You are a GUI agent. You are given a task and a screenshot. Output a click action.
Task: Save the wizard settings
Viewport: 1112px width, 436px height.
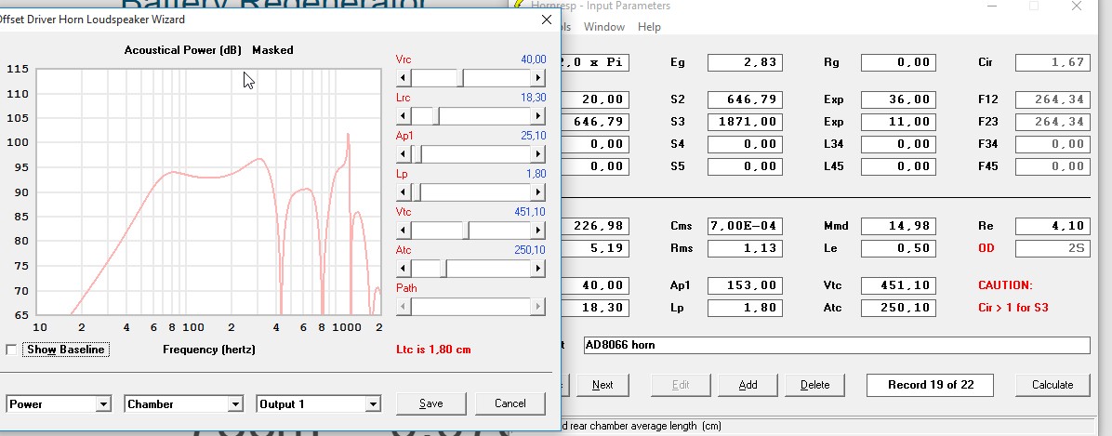tap(431, 403)
